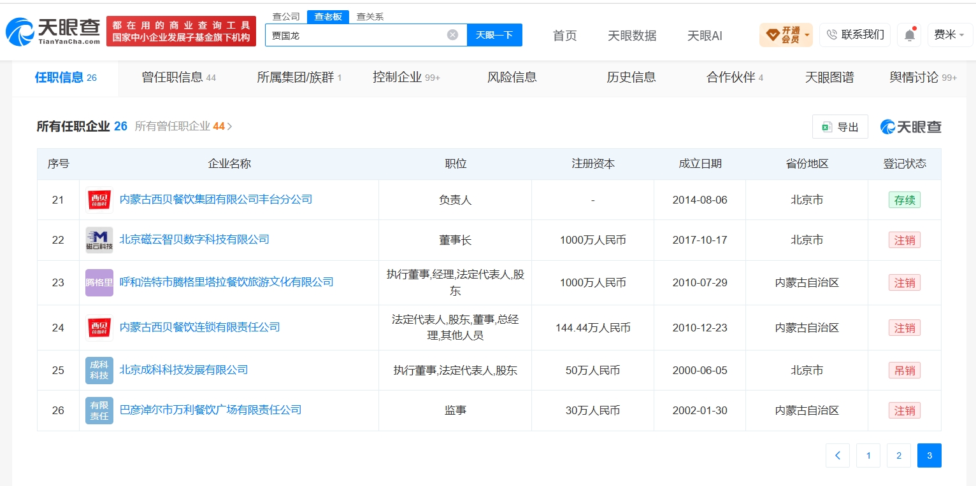Screen dimensions: 976x486
Task: Click the 省份地区 column header
Action: pos(807,164)
